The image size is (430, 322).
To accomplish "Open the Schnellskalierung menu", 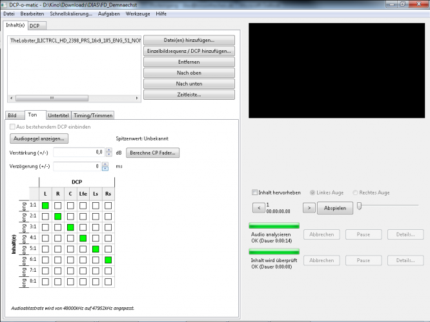I will (68, 14).
